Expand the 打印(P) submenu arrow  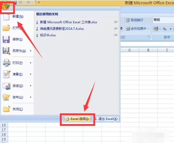(x=31, y=63)
